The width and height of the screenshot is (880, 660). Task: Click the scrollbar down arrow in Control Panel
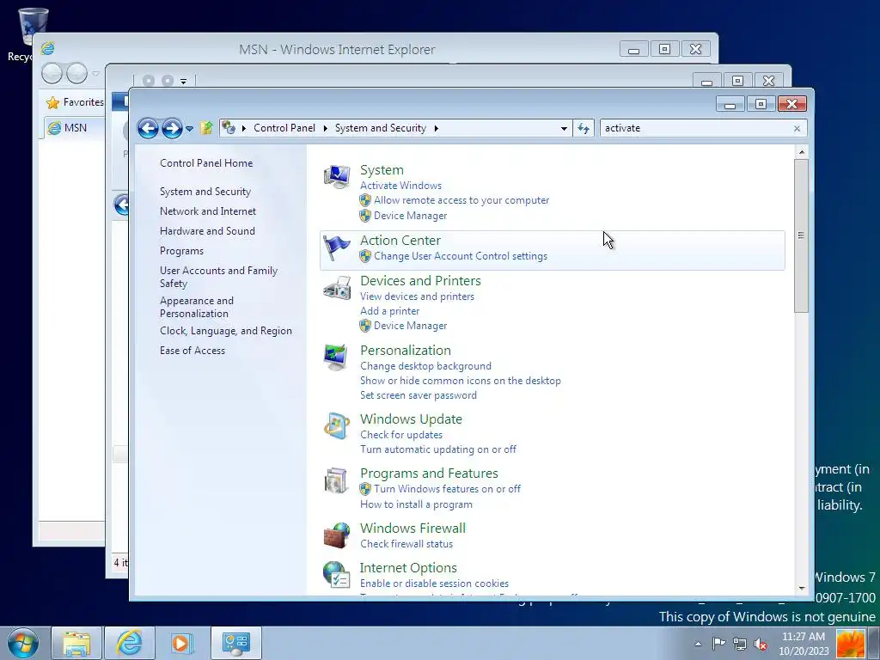(x=802, y=588)
